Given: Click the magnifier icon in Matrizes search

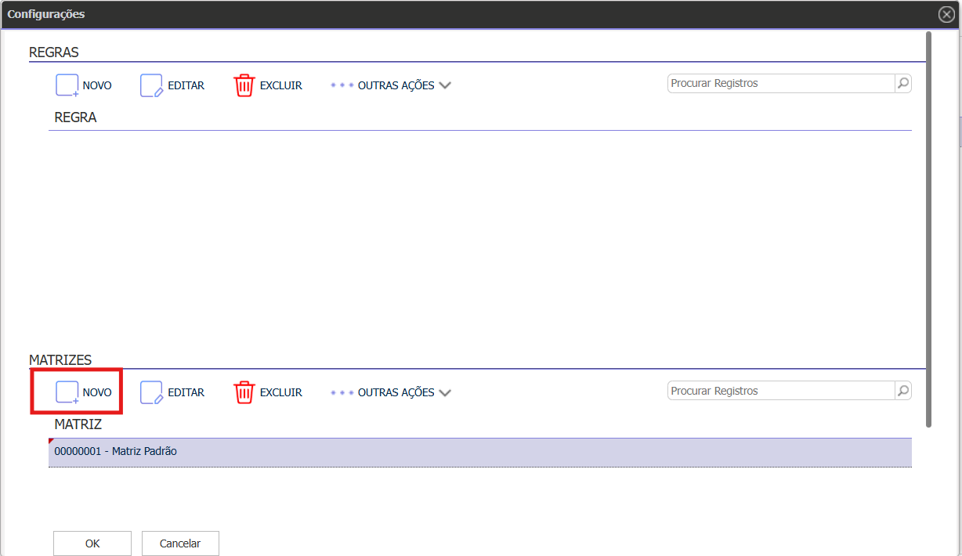Looking at the screenshot, I should pyautogui.click(x=903, y=391).
